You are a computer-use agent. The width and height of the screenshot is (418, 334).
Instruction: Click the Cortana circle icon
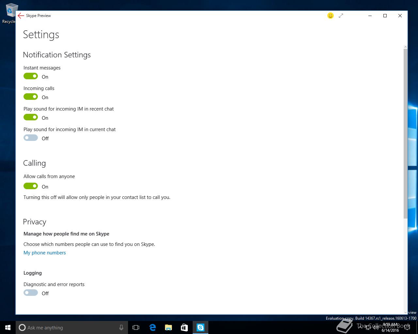click(22, 327)
